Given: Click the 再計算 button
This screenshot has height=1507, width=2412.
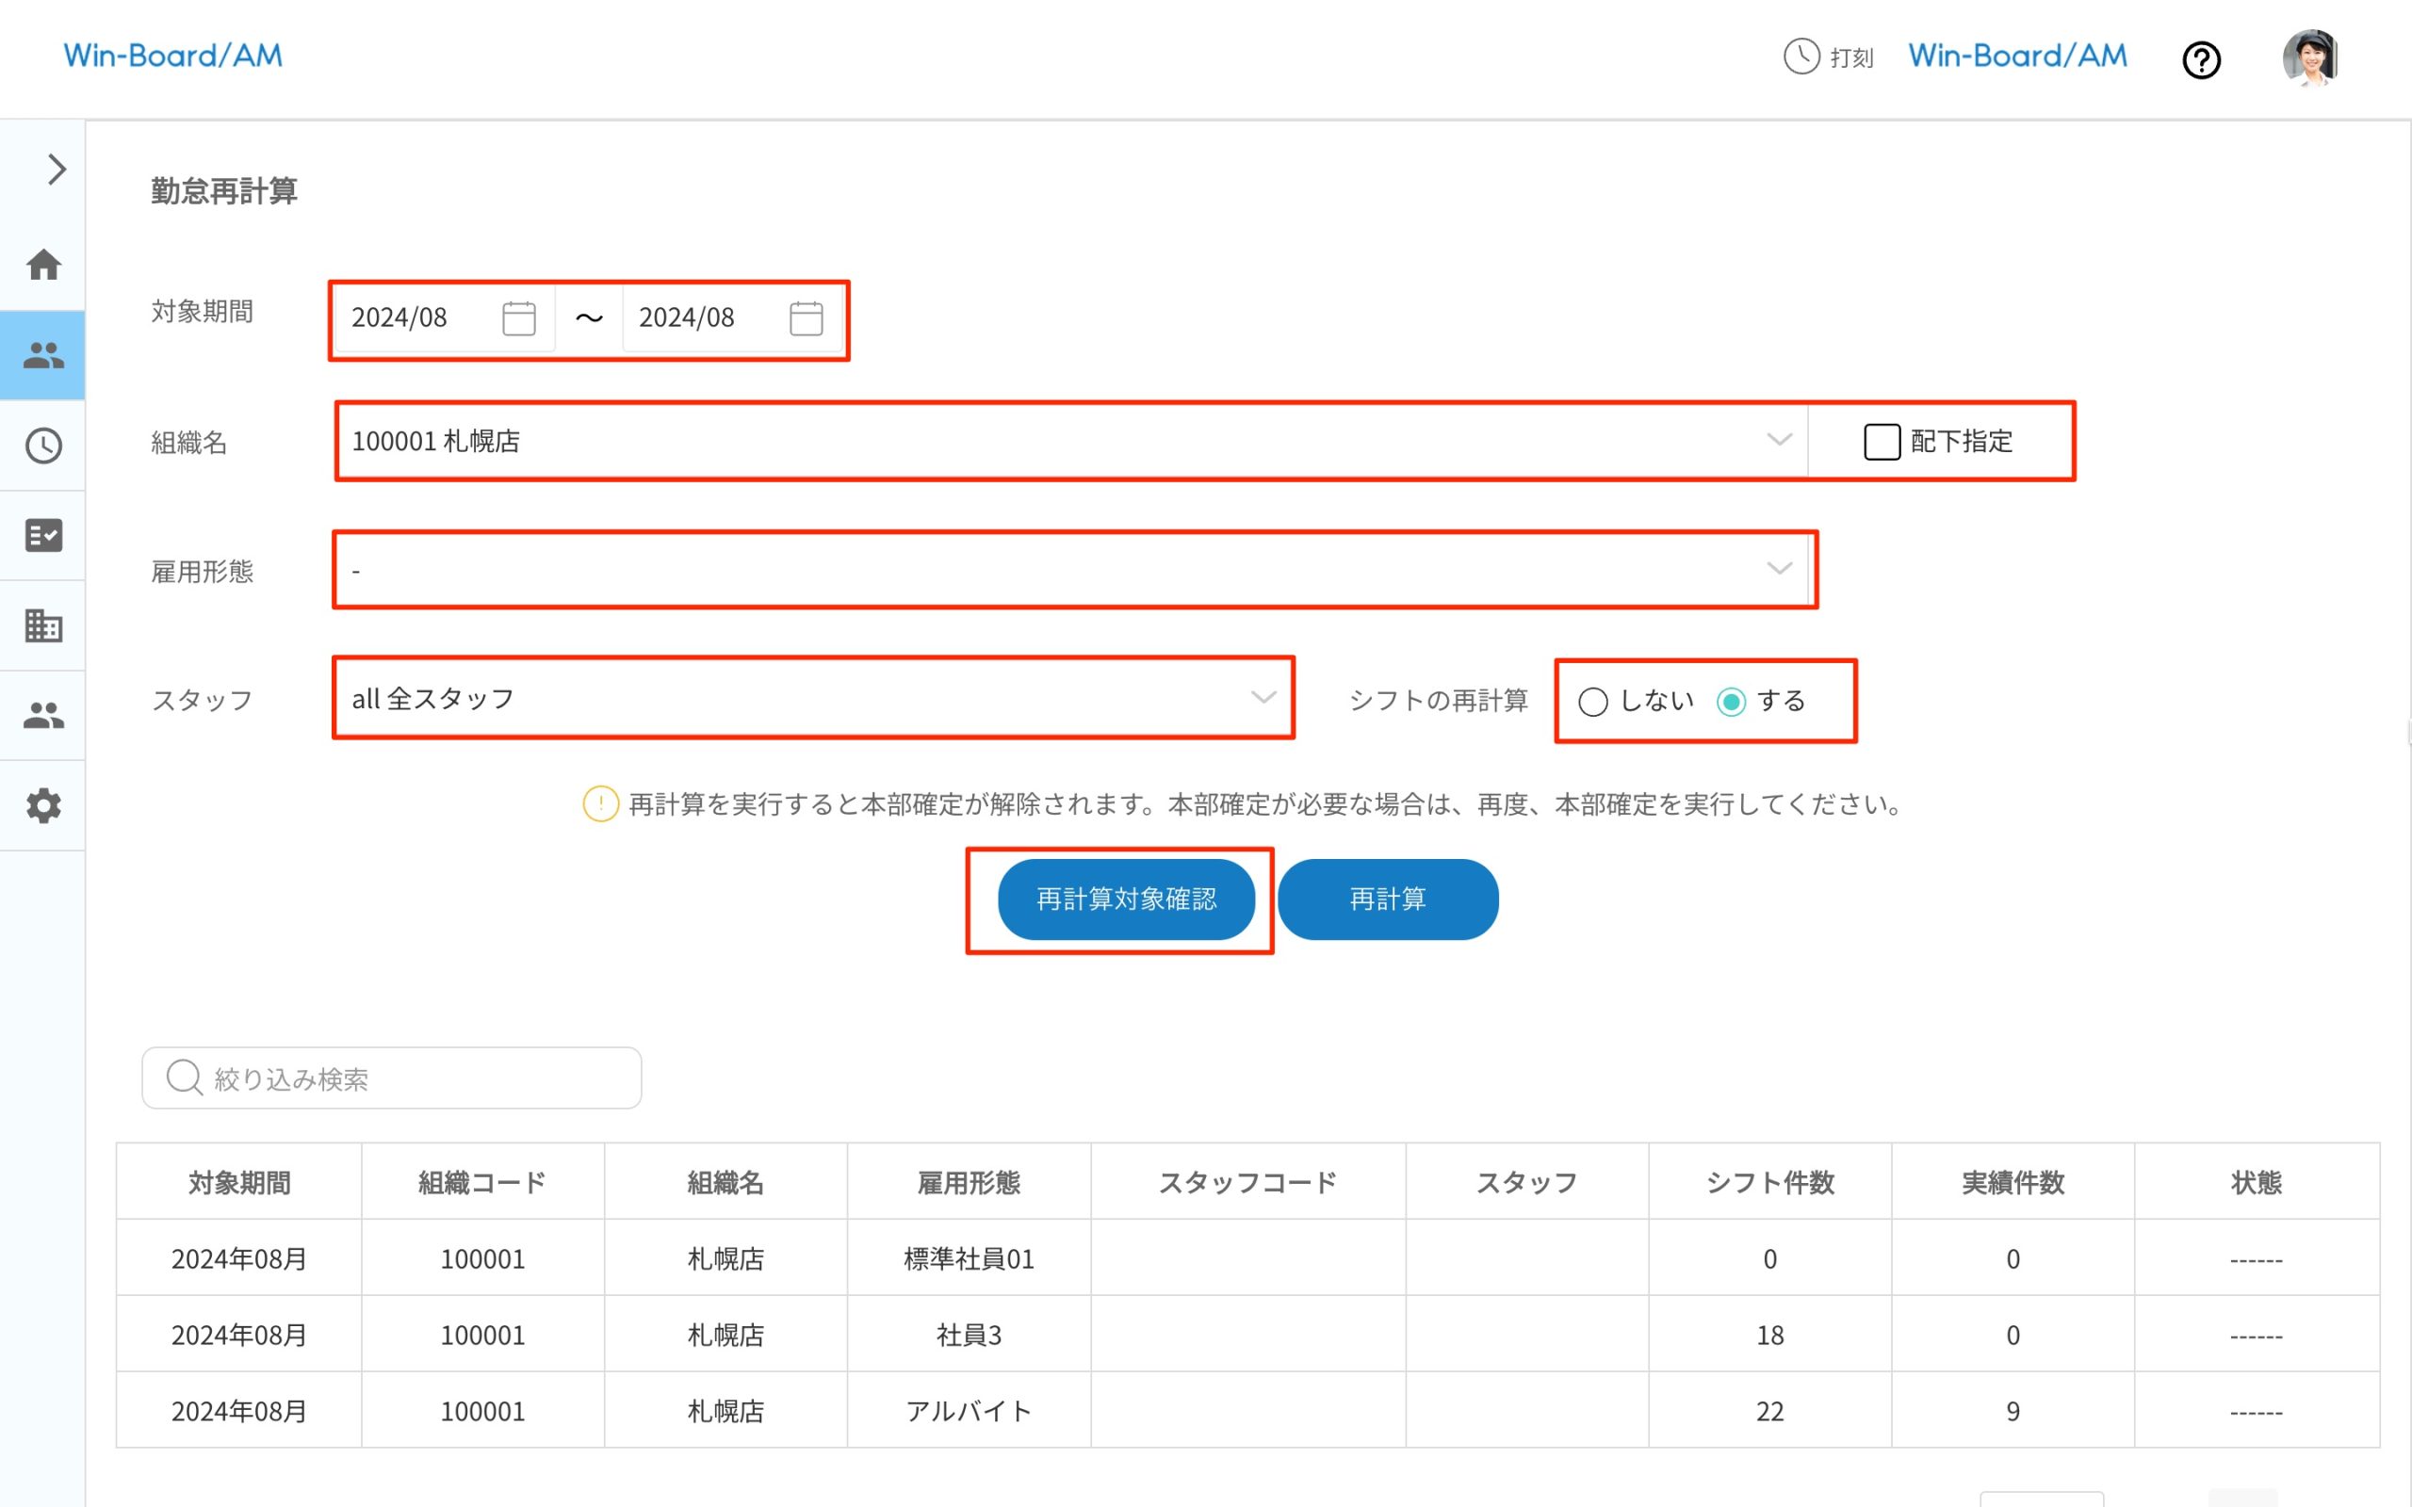Looking at the screenshot, I should (x=1388, y=898).
